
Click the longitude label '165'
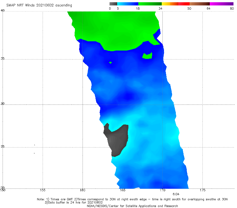123,190
